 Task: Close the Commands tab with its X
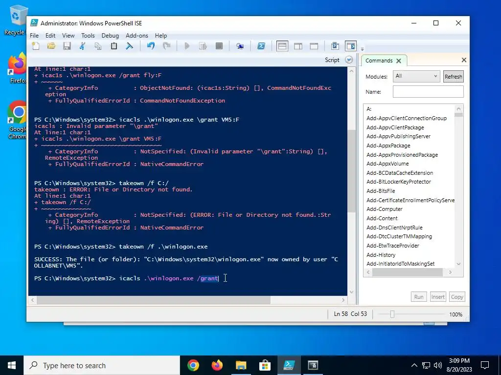pyautogui.click(x=398, y=61)
